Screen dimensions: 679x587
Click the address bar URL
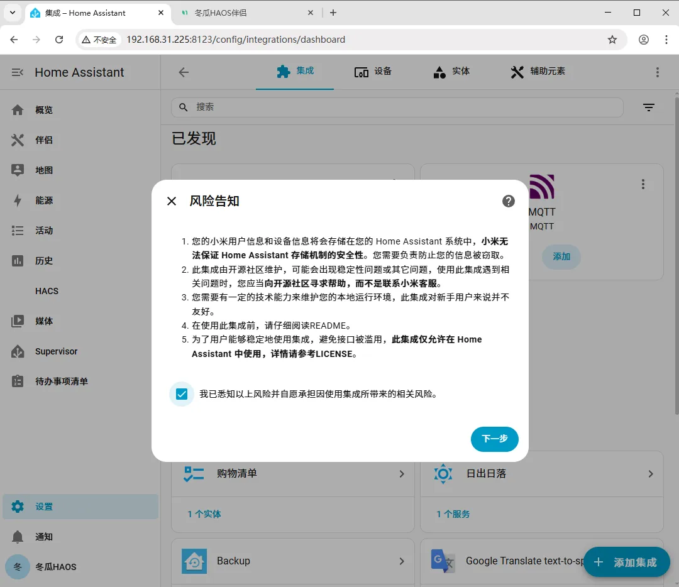point(236,40)
